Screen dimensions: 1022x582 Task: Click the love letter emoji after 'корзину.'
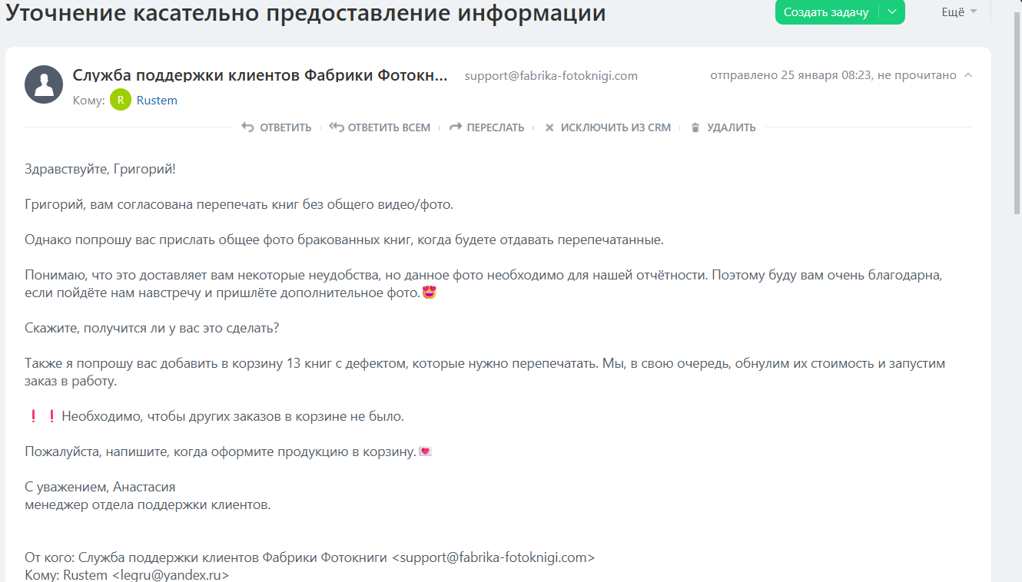[425, 451]
